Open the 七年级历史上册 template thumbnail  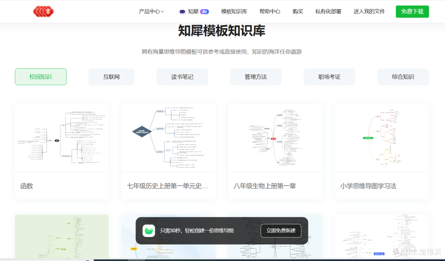pyautogui.click(x=169, y=138)
